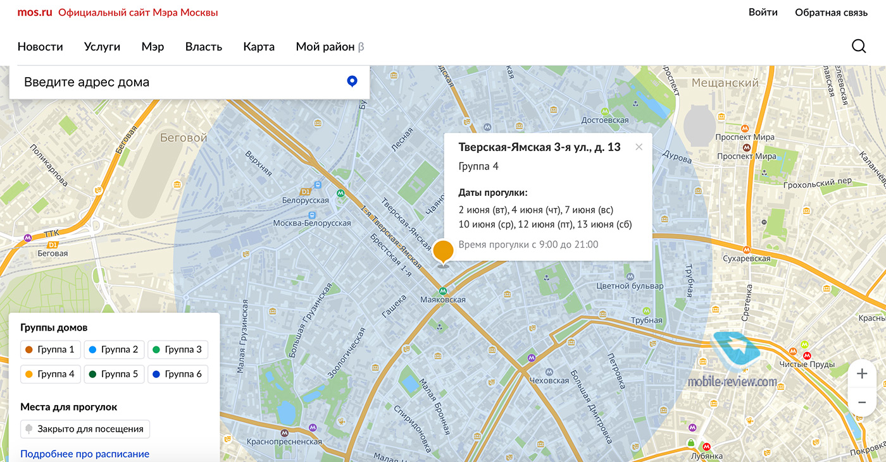Click the Сухаревская metro station icon
This screenshot has width=886, height=462.
747,249
